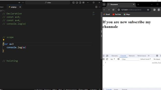Click CRLF line ending in status bar
Image resolution: width=161 pixels, height=90 pixels.
pos(60,89)
